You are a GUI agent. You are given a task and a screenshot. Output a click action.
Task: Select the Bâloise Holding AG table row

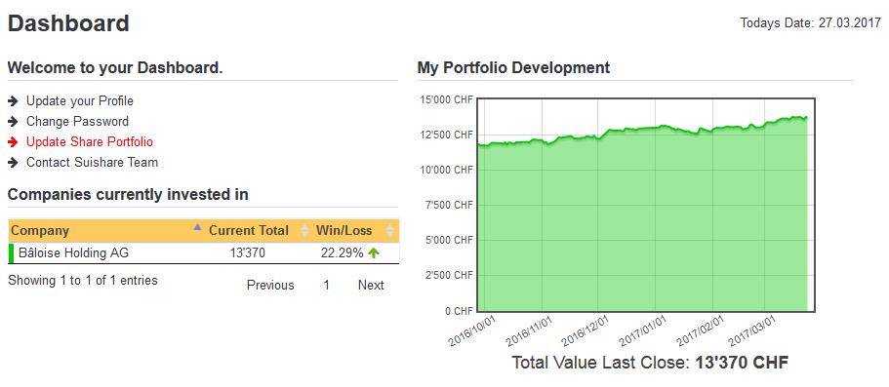tap(204, 253)
